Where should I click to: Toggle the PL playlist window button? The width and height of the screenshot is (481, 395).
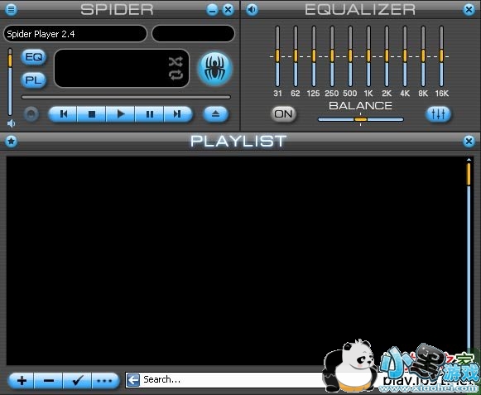coord(33,80)
